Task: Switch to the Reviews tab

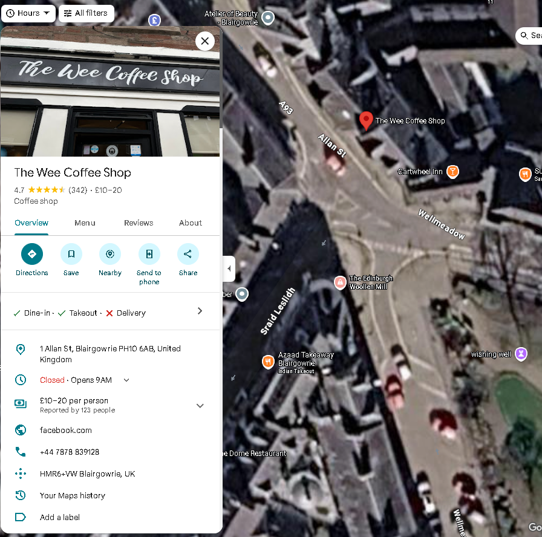Action: click(139, 223)
